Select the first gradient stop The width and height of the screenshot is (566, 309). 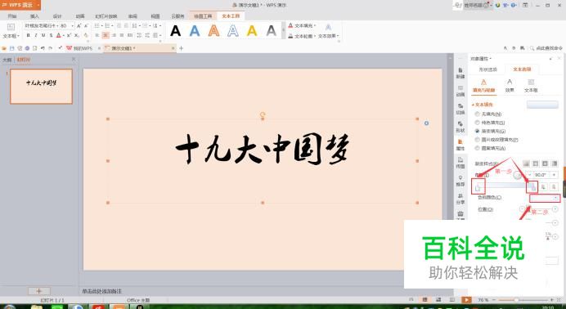click(478, 187)
